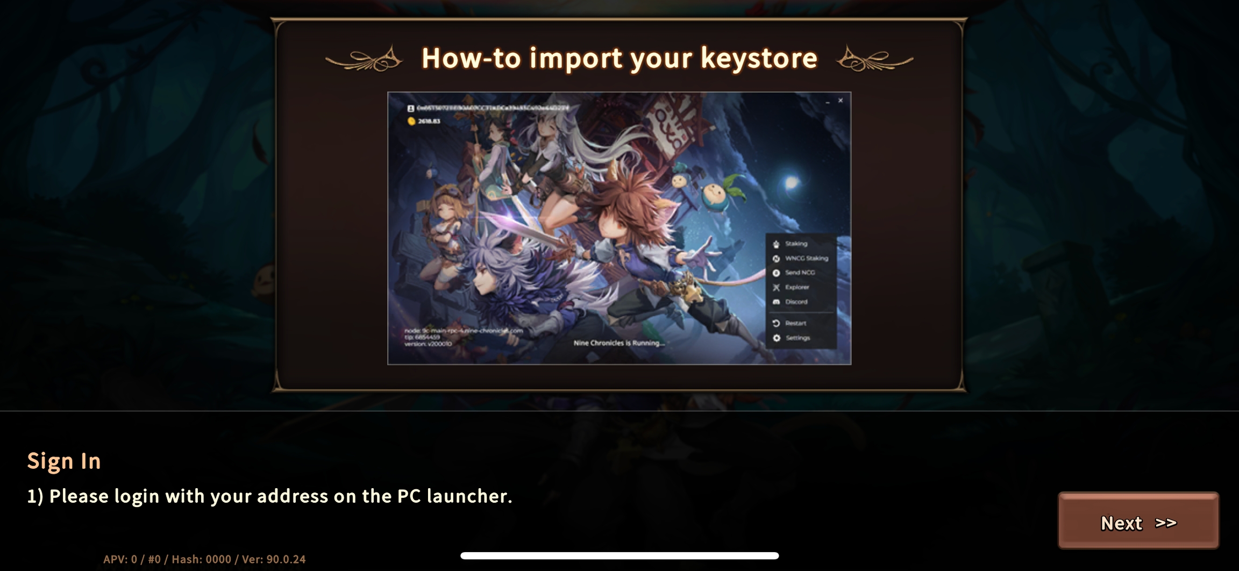The width and height of the screenshot is (1239, 571).
Task: Tap the white home indicator bar
Action: [x=619, y=555]
